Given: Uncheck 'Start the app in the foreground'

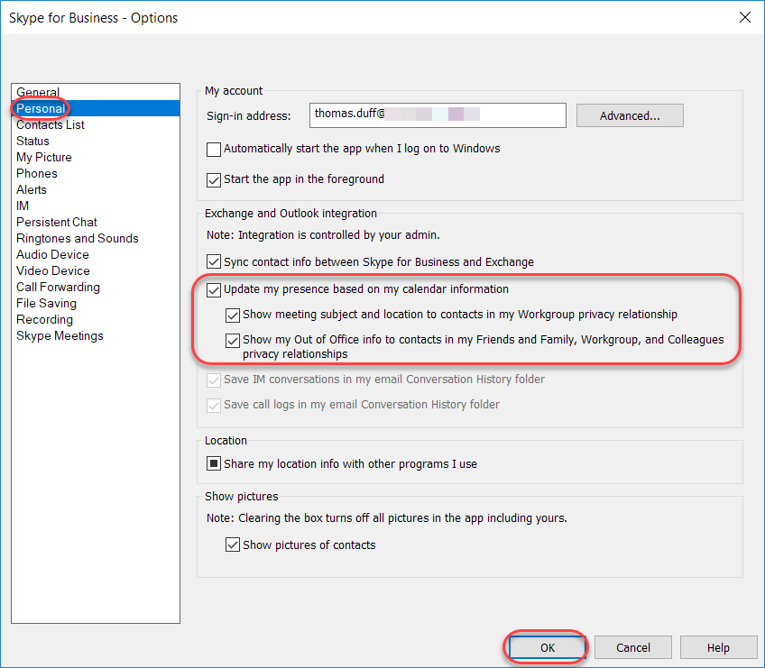Looking at the screenshot, I should point(214,179).
